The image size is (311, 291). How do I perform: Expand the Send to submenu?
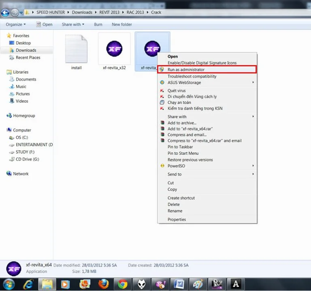207,175
